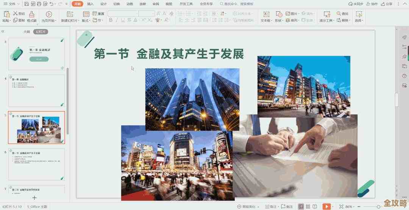Toggle Strikethrough formatting
The width and height of the screenshot is (409, 210).
tap(129, 20)
